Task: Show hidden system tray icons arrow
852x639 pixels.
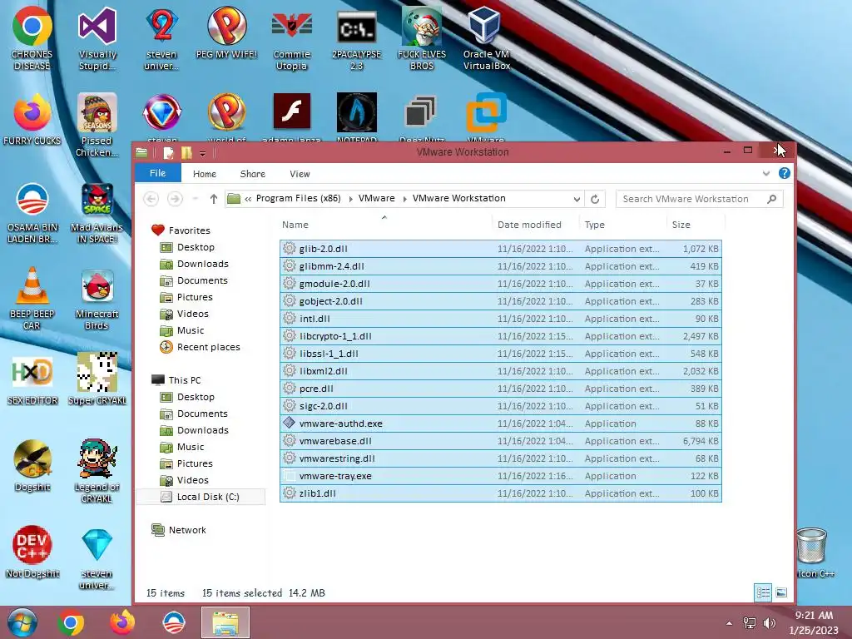Action: pos(729,623)
